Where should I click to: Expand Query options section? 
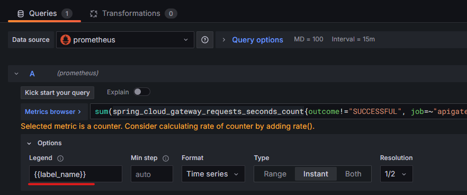[x=253, y=40]
